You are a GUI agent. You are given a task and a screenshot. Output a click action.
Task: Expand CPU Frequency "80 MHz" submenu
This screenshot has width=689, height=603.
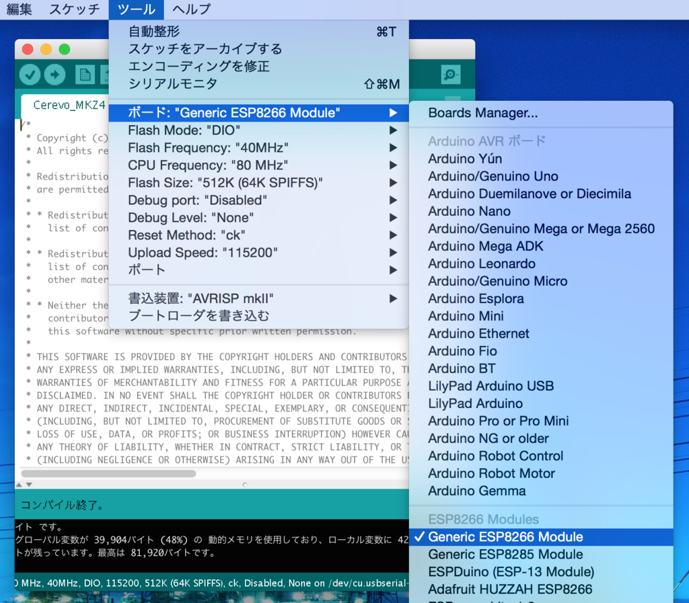pyautogui.click(x=259, y=165)
